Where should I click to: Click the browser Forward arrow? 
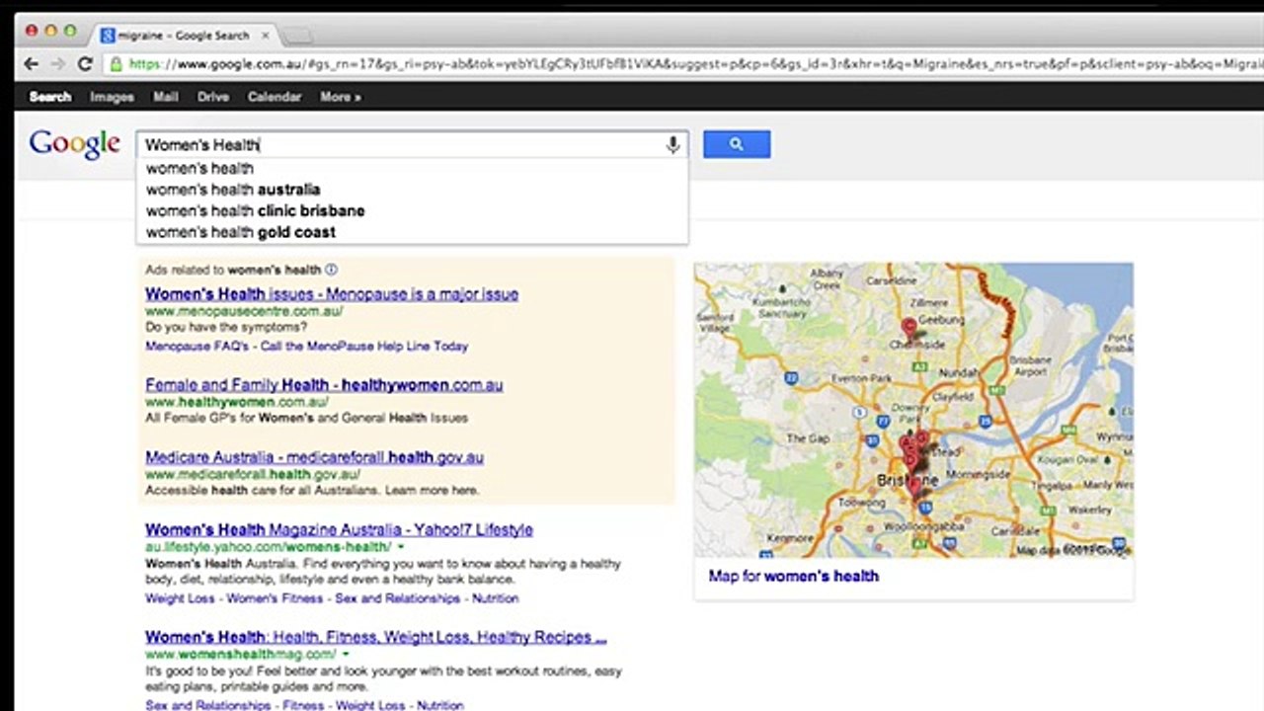(x=58, y=64)
